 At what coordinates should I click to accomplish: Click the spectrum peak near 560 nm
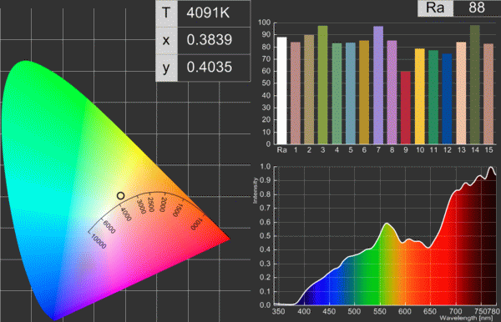387,224
